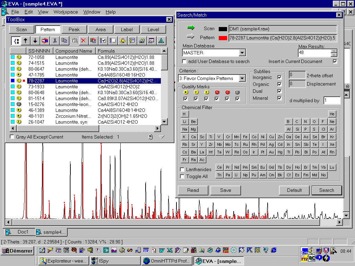Open the Criterion dropdown list
Image resolution: width=355 pixels, height=266 pixels.
tap(242, 79)
